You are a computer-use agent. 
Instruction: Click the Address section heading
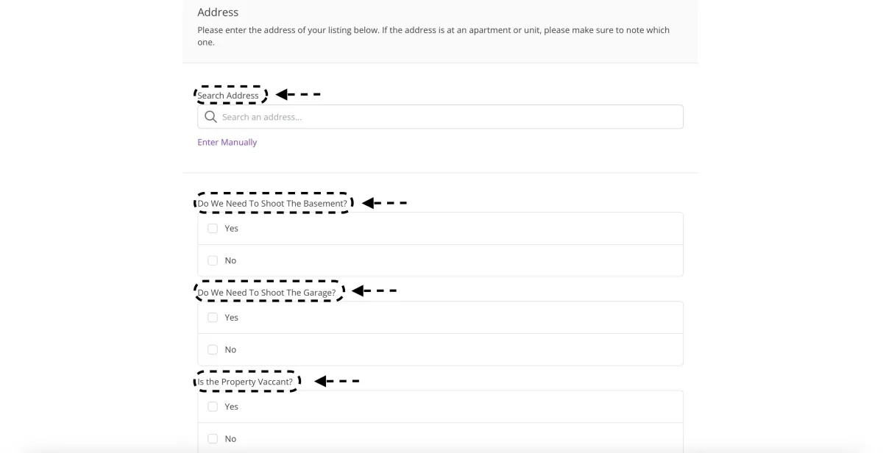pyautogui.click(x=218, y=13)
